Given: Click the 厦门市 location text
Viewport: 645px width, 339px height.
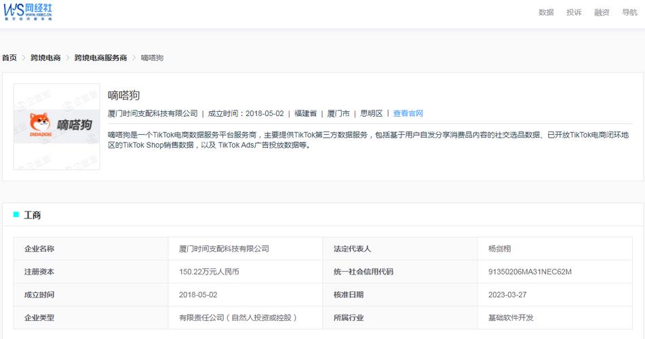Looking at the screenshot, I should pyautogui.click(x=338, y=113).
